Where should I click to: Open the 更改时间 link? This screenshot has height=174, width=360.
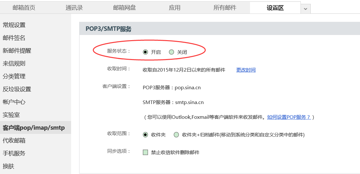coord(246,70)
